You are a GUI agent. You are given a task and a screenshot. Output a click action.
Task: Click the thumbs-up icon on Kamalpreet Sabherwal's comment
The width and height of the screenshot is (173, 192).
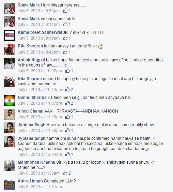(65, 38)
